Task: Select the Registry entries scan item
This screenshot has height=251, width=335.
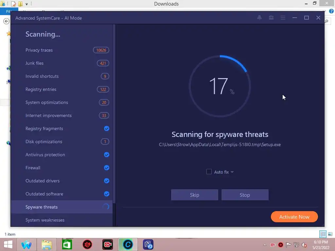Action: click(62, 90)
